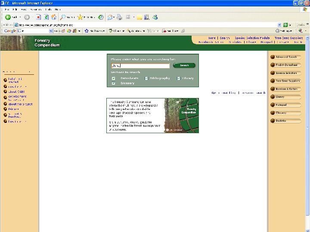Open the Notepad sidebar button
Viewport: 310px width, 232px height.
pos(286,105)
